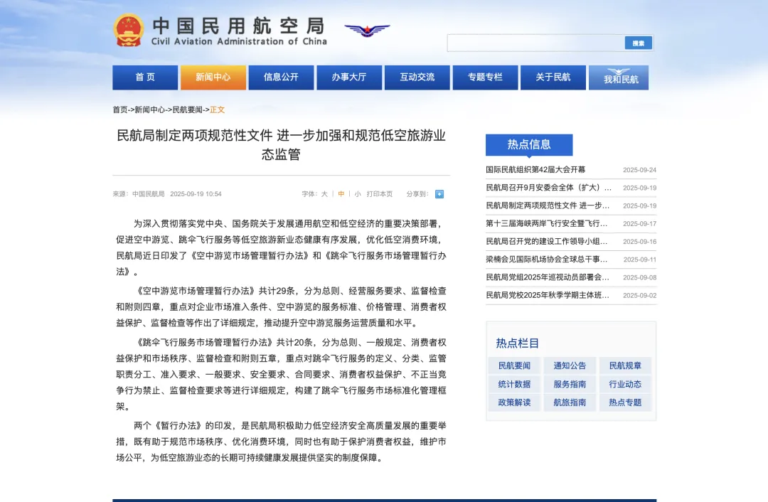Select 大 to enlarge the article font
Screen dimensions: 768x502
(326, 193)
